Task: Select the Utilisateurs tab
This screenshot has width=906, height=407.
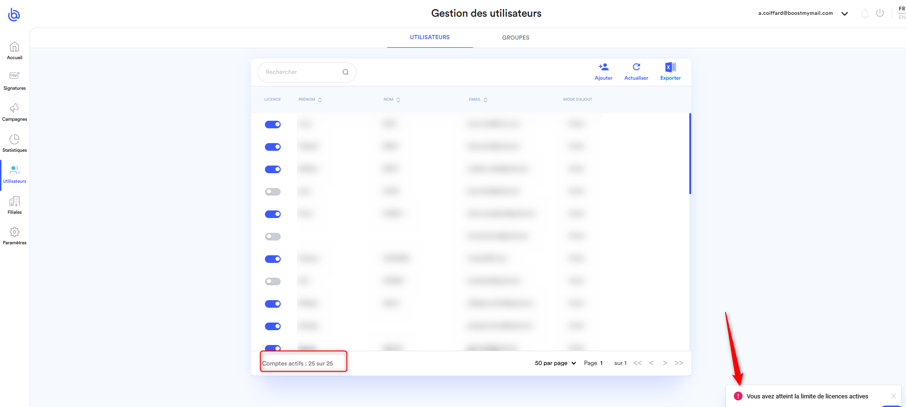Action: point(430,37)
